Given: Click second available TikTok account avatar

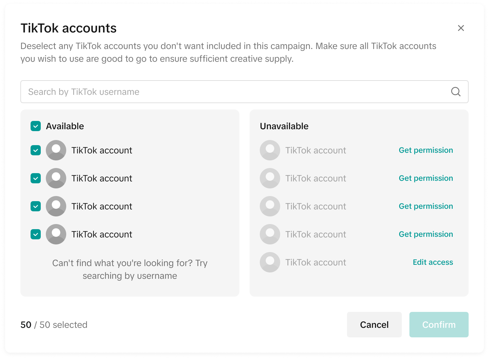Looking at the screenshot, I should click(56, 178).
